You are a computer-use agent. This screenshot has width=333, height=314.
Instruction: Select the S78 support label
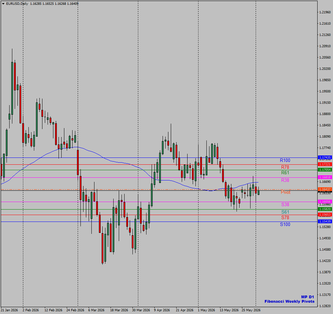click(x=285, y=217)
